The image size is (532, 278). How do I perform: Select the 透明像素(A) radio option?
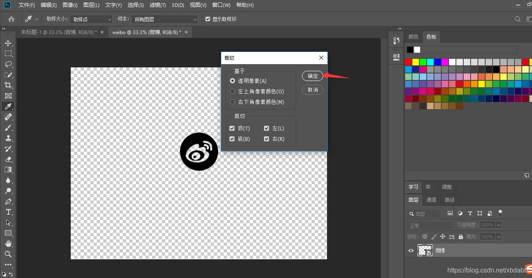(x=232, y=81)
